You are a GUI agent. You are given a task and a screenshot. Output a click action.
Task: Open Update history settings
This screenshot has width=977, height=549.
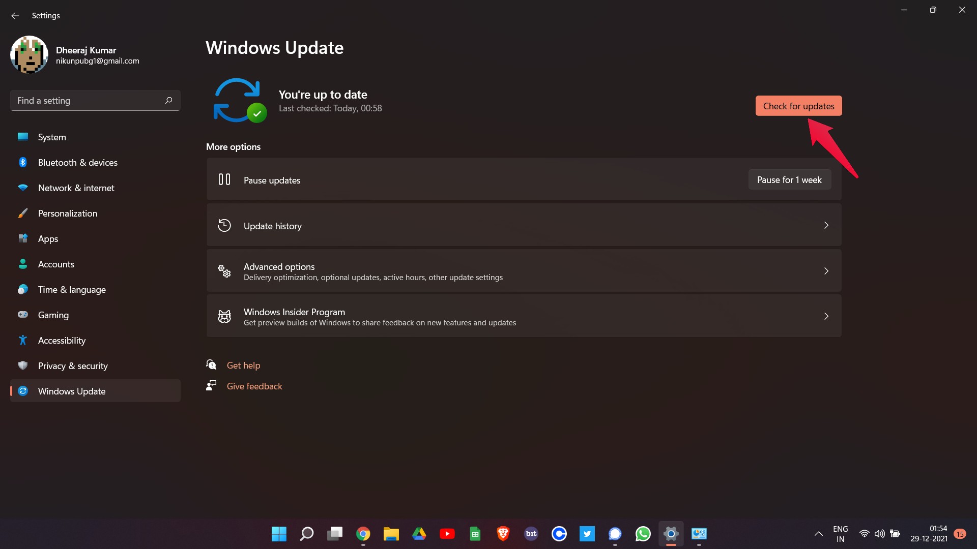[x=524, y=225]
